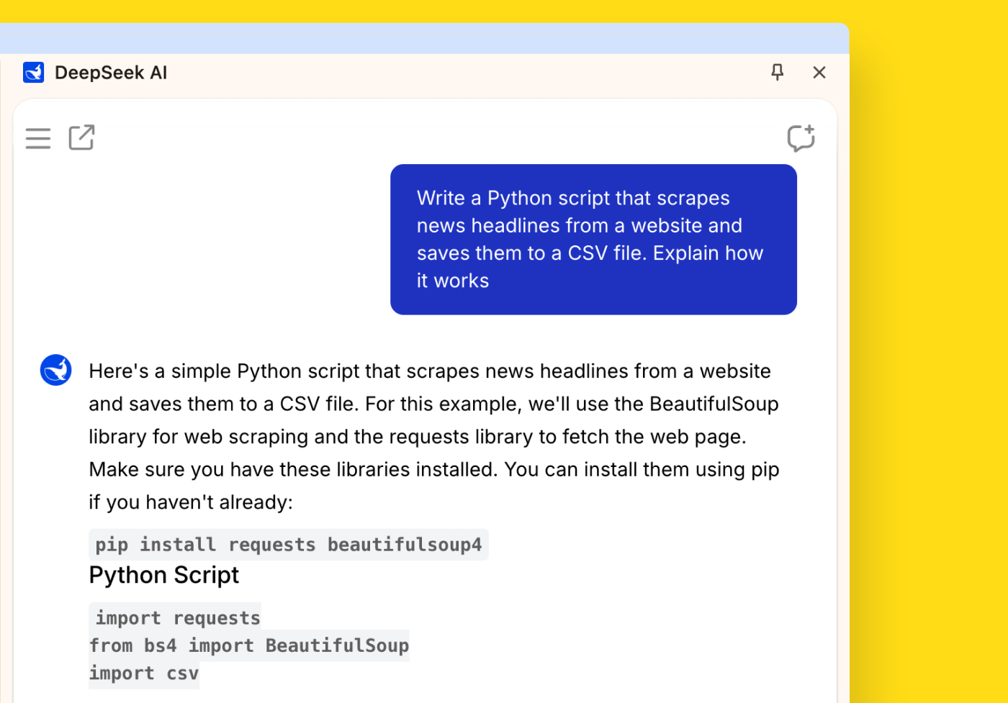
Task: Pin the DeepSeek AI panel
Action: 777,72
